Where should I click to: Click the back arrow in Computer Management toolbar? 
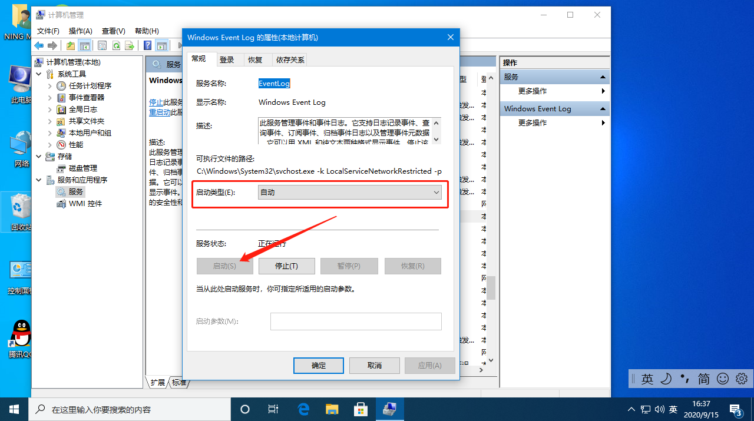click(39, 45)
